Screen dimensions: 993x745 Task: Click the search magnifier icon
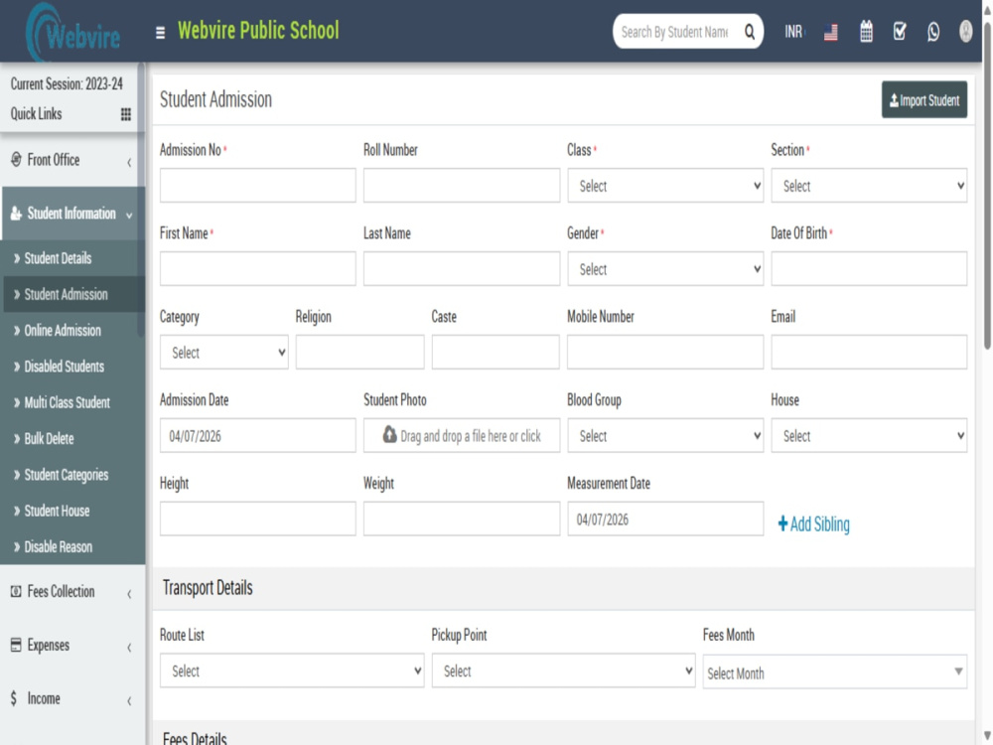click(749, 32)
